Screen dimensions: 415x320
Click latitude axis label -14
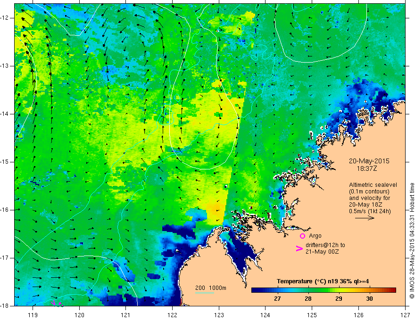(x=5, y=114)
